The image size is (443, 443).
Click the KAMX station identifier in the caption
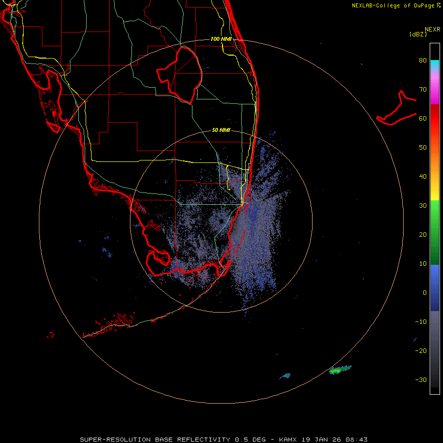(288, 440)
